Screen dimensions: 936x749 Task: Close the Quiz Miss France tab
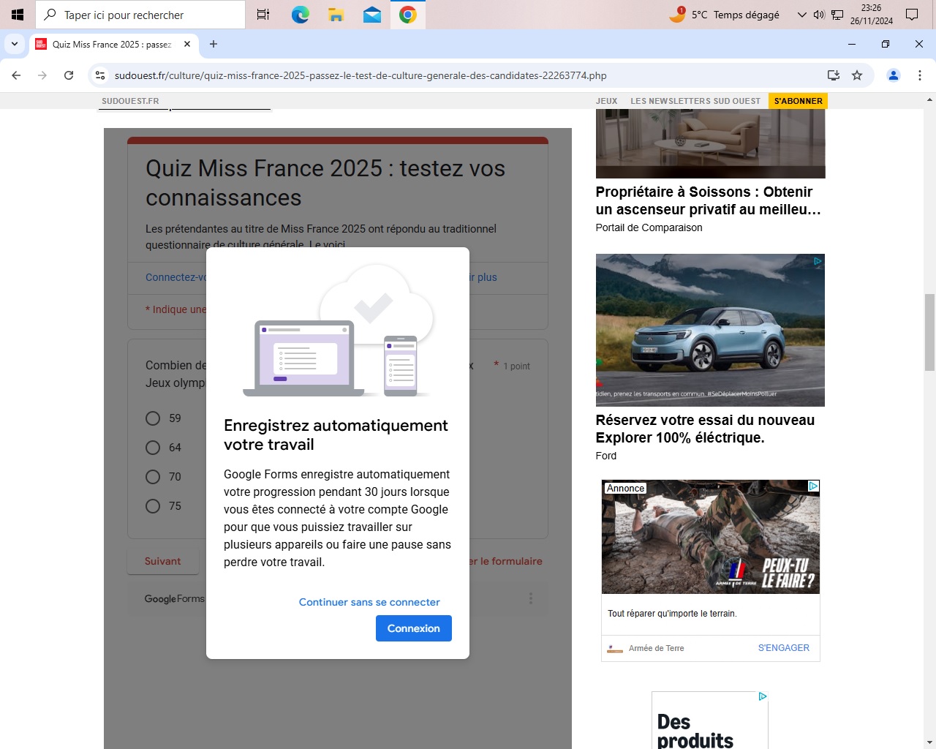pos(187,44)
